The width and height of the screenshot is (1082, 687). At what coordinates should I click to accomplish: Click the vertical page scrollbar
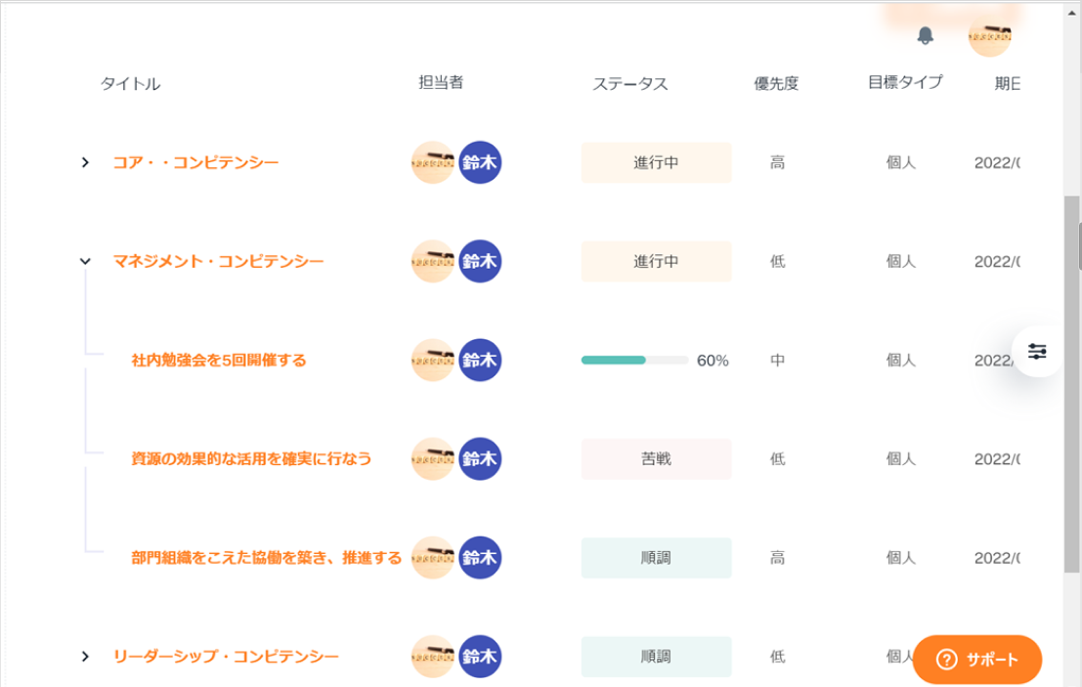(x=1072, y=391)
